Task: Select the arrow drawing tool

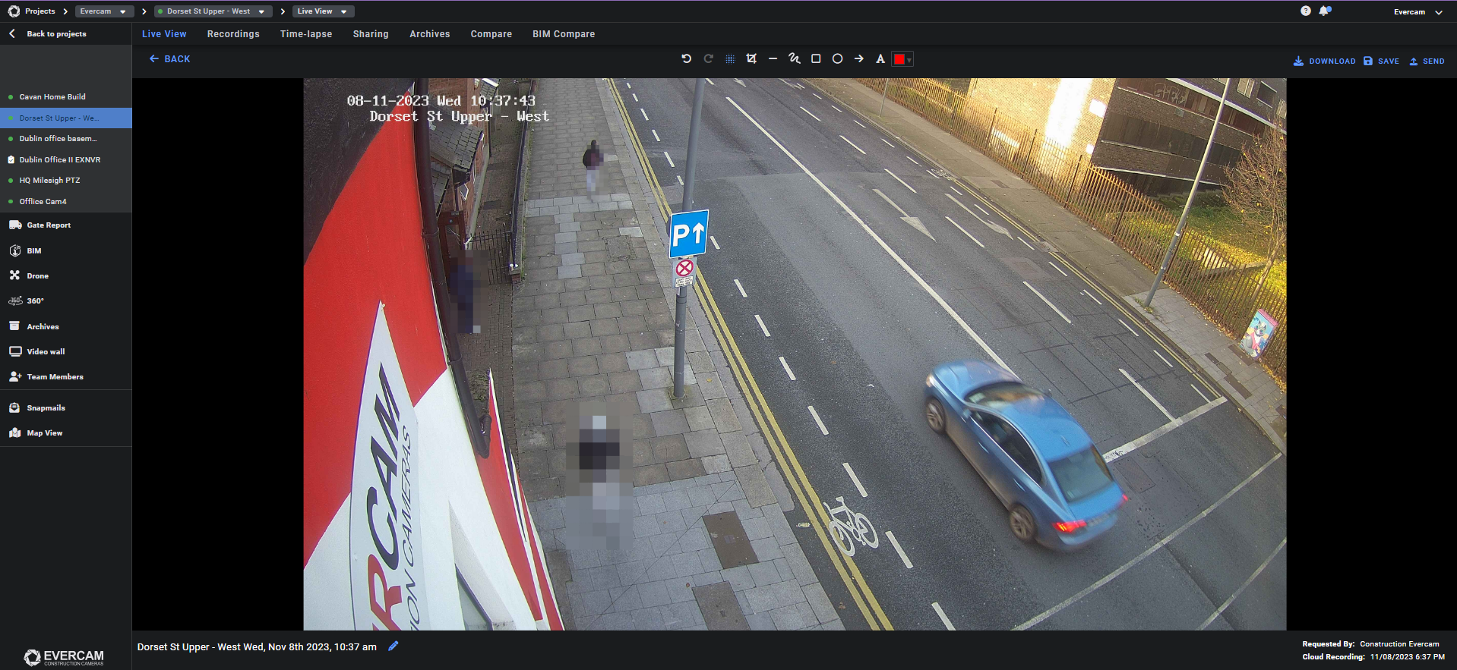Action: [858, 58]
